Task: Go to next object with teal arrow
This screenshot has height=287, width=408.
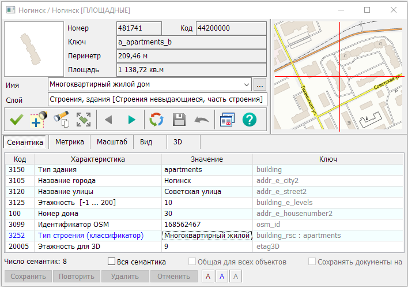Action: (132, 120)
